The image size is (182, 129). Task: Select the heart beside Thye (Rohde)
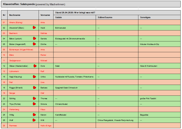pos(34,104)
